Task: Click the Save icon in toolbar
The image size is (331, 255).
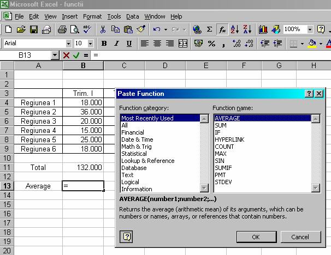Action: (x=33, y=29)
